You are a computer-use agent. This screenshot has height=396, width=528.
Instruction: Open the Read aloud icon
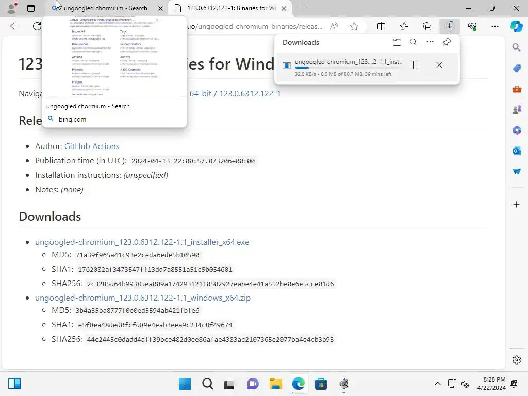point(334,26)
